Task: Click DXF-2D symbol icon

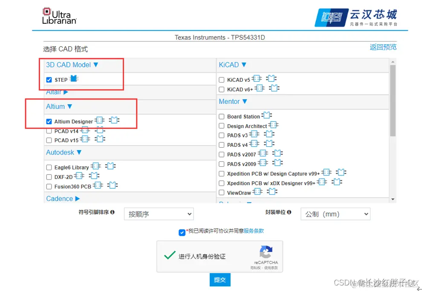Action: 79,175
